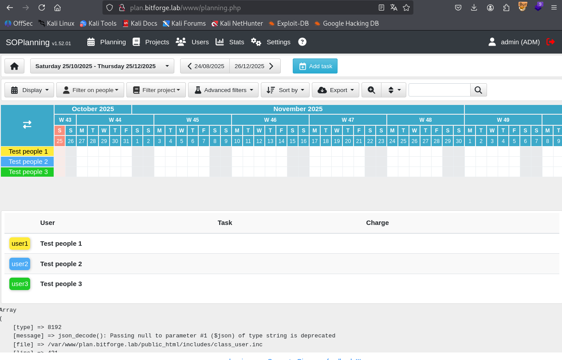Screen dimensions: 562x360
Task: Open the Projects menu
Action: (151, 42)
